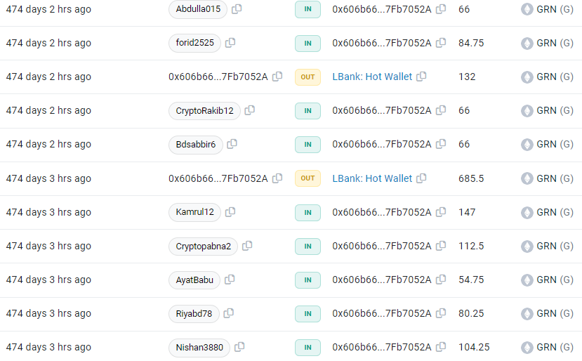582x361 pixels.
Task: Click the GRN token icon in 84.75 row
Action: coord(527,43)
